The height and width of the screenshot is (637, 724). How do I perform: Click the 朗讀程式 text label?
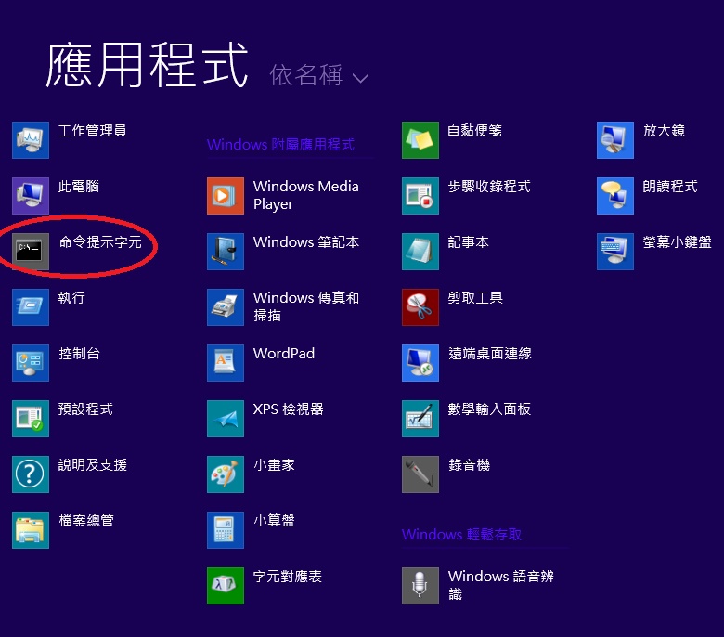pyautogui.click(x=670, y=186)
